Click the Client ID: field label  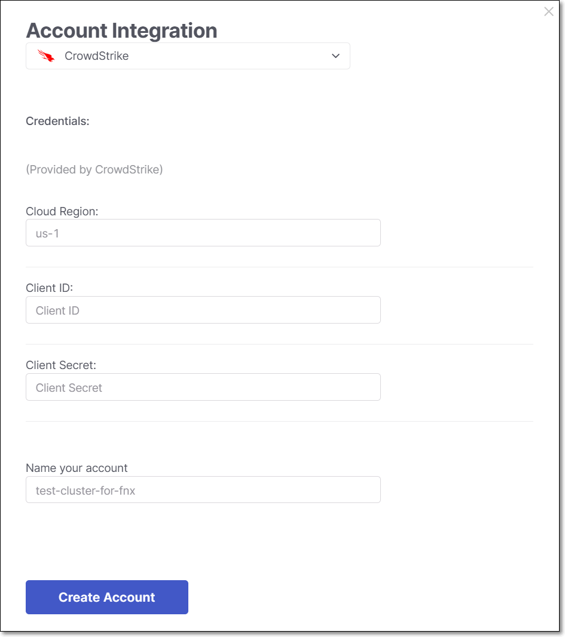[x=49, y=288]
